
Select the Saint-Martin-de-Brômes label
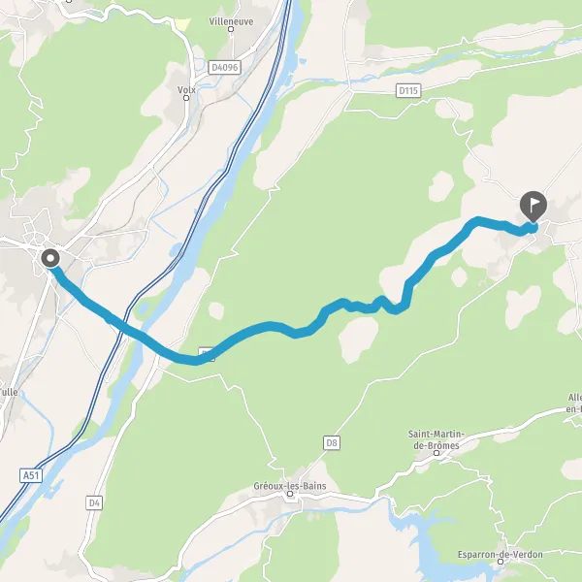tap(436, 439)
